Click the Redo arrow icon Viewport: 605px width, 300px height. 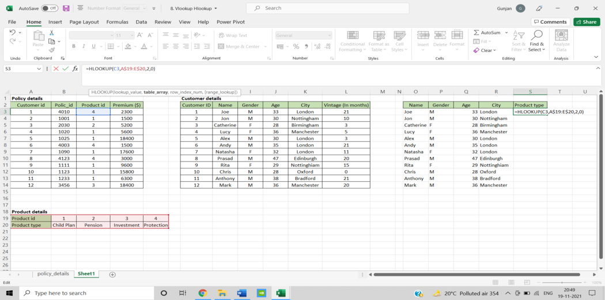[12, 41]
